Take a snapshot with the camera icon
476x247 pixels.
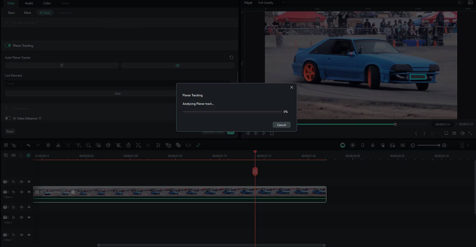[x=454, y=133]
